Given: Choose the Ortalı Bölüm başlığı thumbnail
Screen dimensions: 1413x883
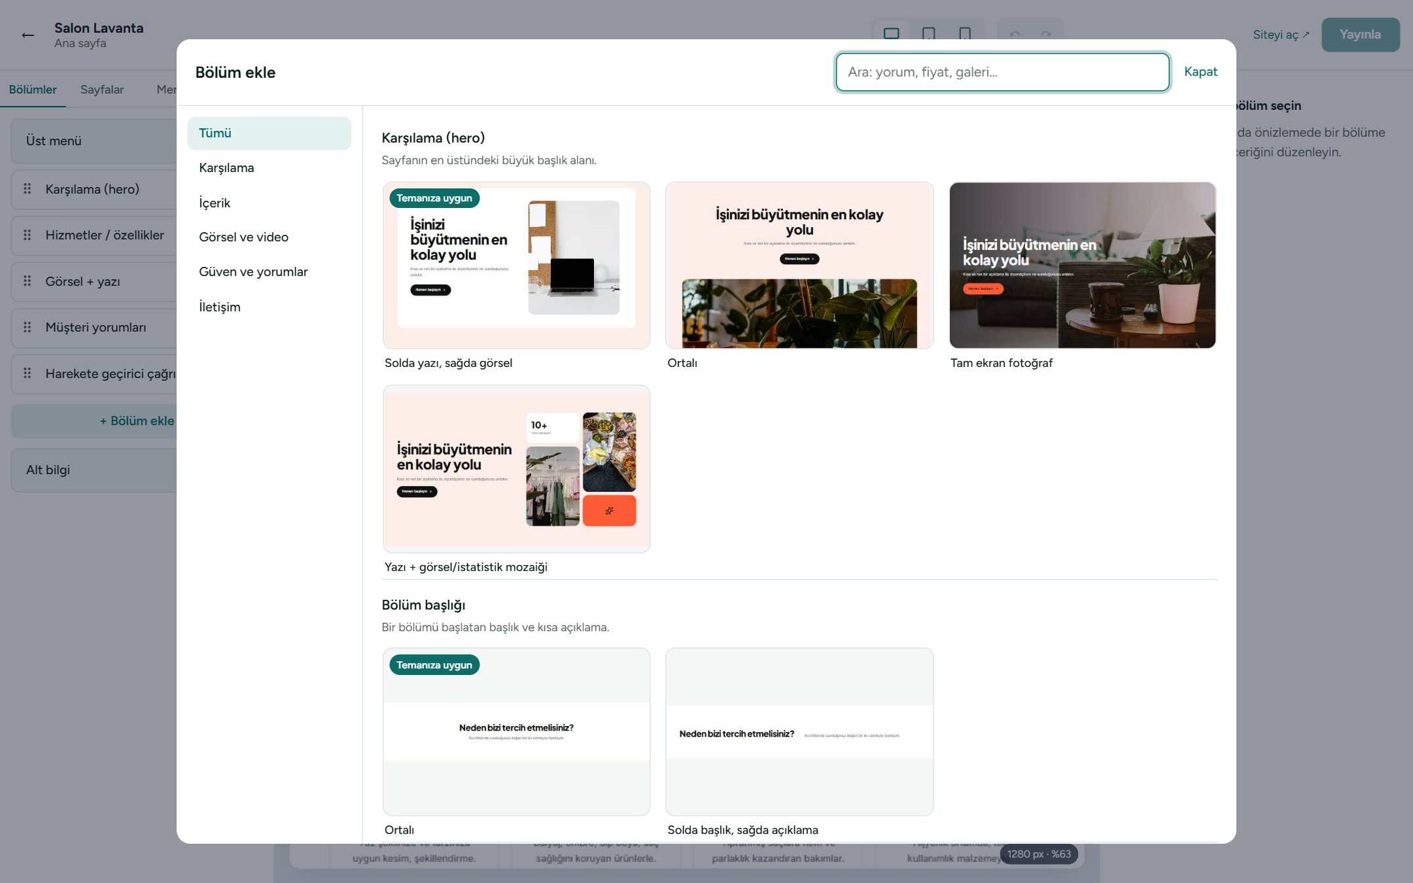Looking at the screenshot, I should pyautogui.click(x=516, y=732).
